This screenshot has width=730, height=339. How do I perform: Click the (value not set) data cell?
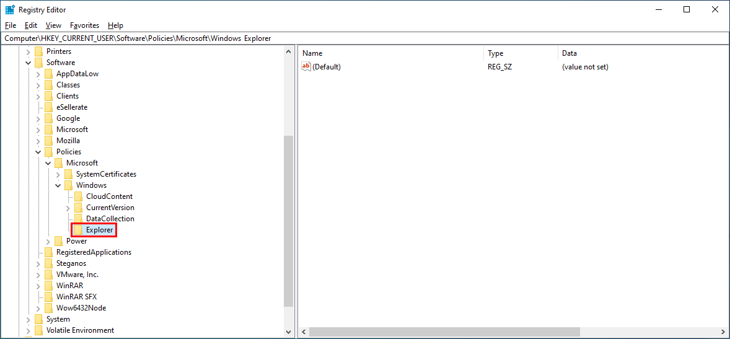pyautogui.click(x=585, y=67)
